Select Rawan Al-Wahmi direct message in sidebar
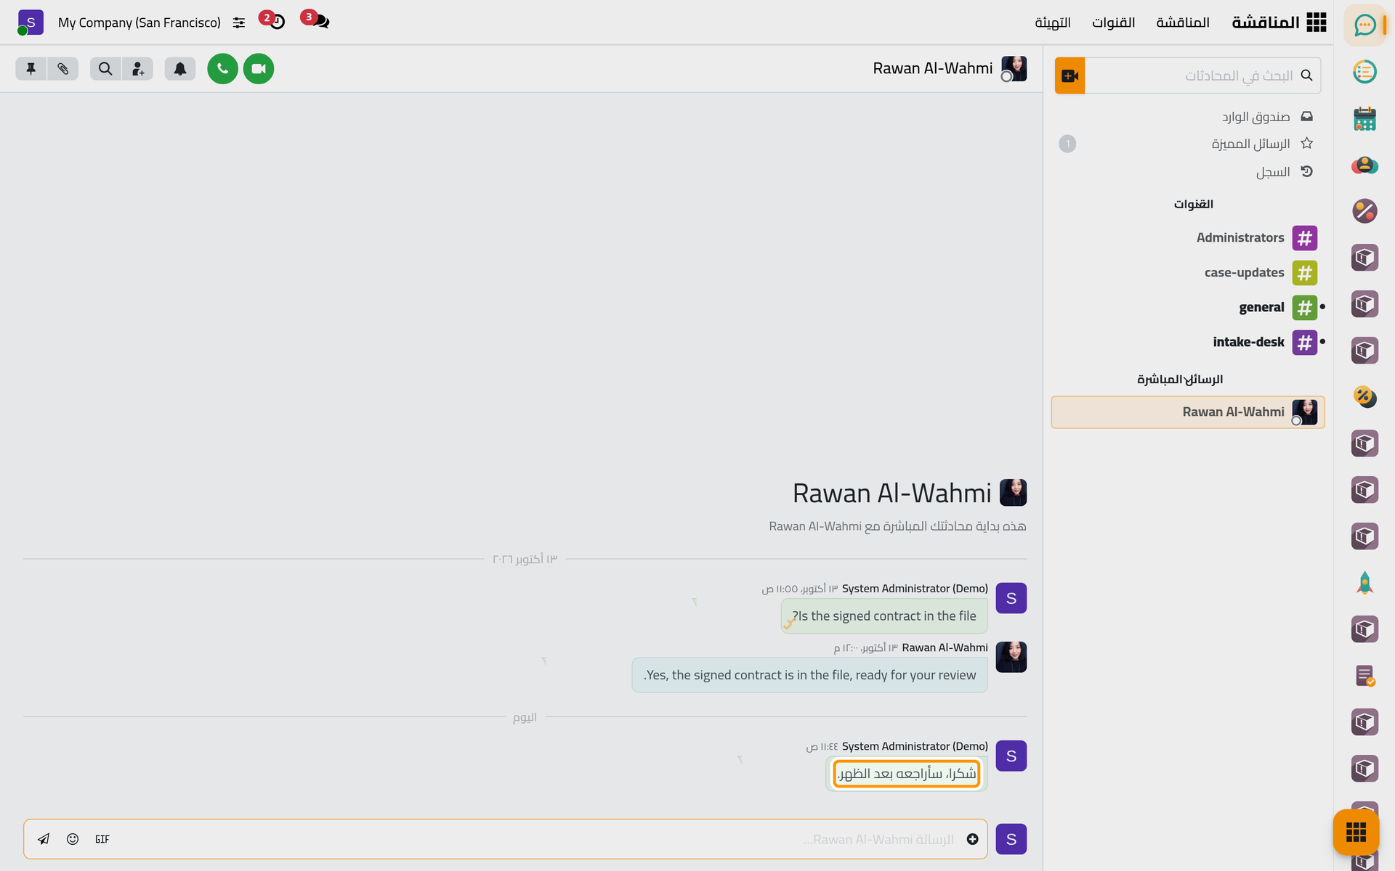 pos(1188,412)
